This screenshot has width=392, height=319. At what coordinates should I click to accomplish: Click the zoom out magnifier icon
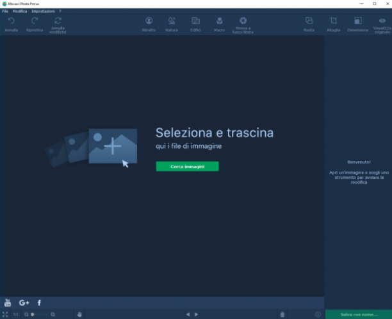tap(26, 315)
